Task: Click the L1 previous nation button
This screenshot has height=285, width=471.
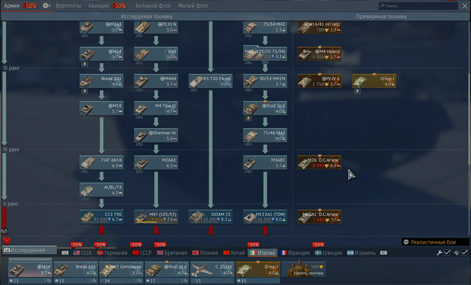Action: tap(65, 253)
